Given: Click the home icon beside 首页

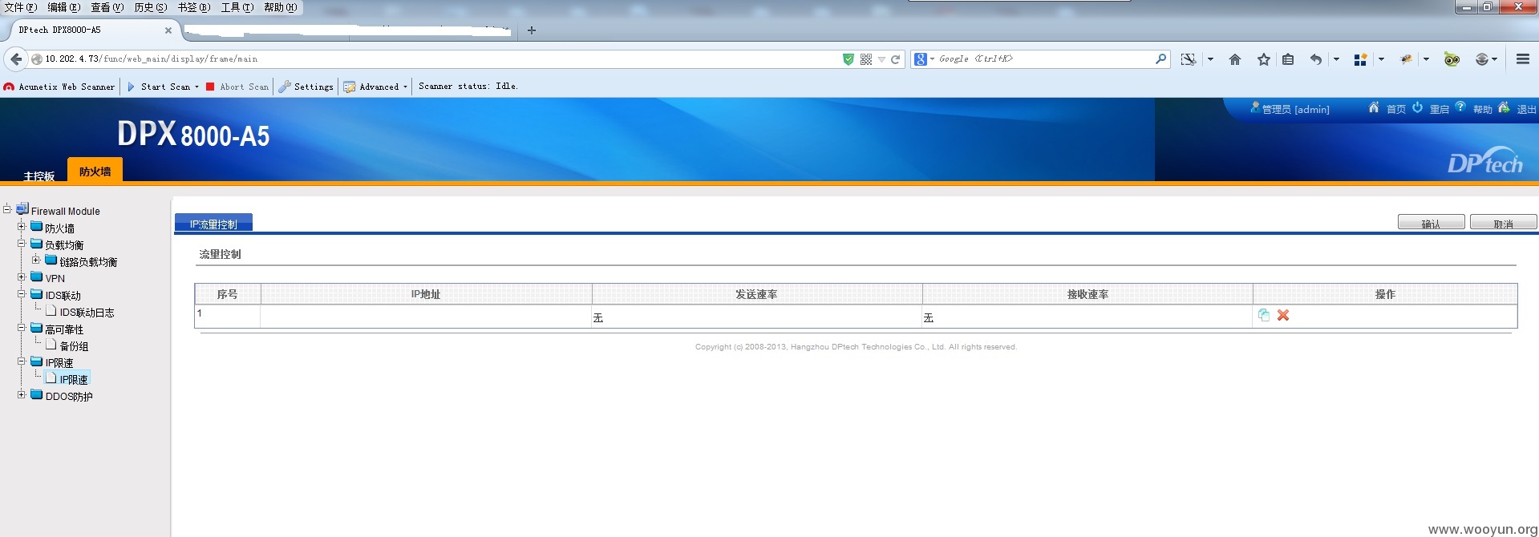Looking at the screenshot, I should (1374, 107).
